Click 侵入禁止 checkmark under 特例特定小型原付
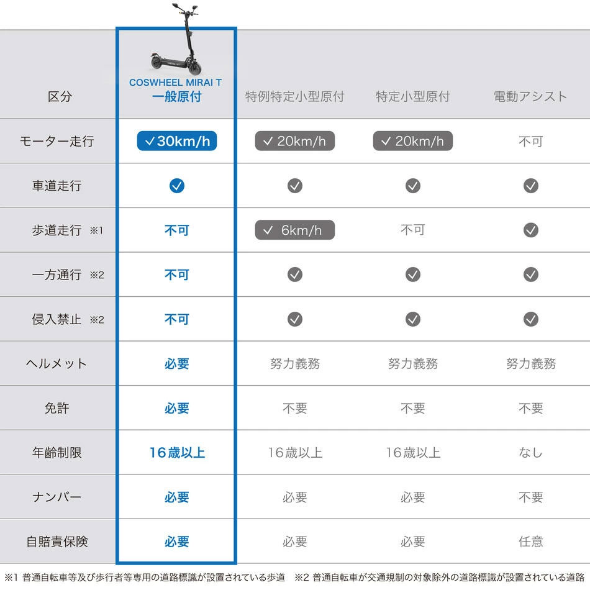The height and width of the screenshot is (590, 590). coord(295,319)
